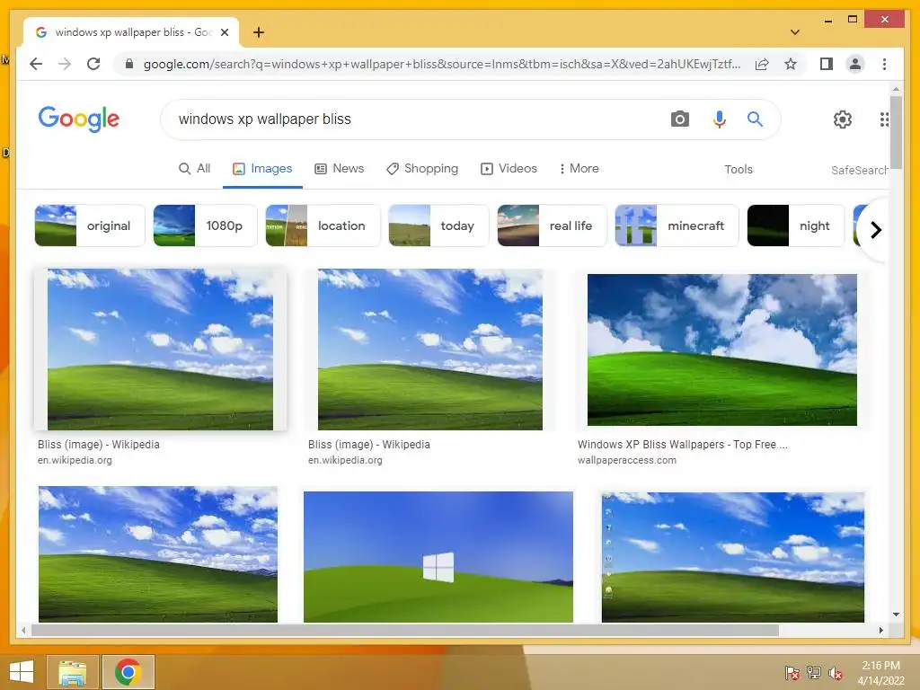Open File Explorer from the taskbar
Image resolution: width=920 pixels, height=690 pixels.
click(x=73, y=672)
